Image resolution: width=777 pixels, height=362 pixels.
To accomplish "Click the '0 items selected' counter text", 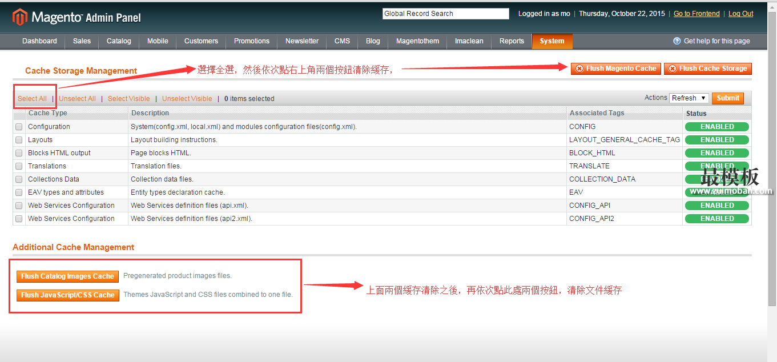I will click(249, 99).
